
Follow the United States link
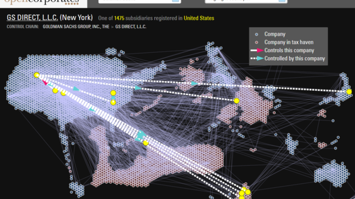tap(199, 18)
